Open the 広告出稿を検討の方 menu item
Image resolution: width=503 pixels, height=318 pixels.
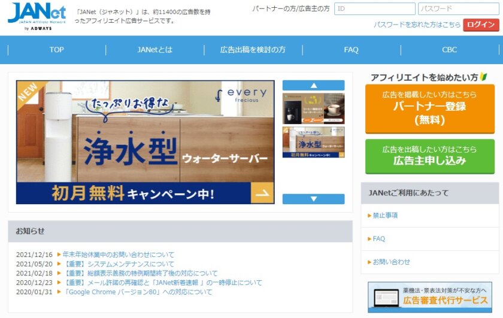point(253,50)
